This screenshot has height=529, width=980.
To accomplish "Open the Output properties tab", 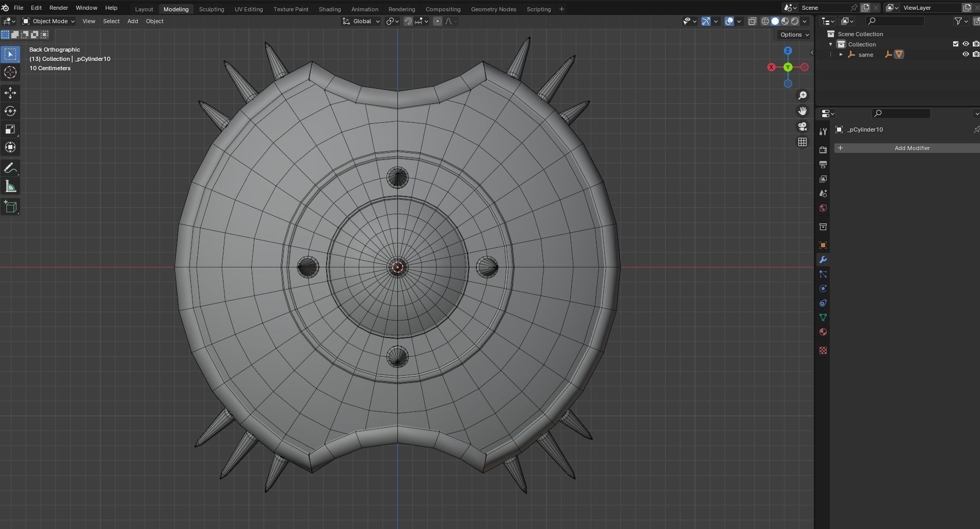I will tap(823, 164).
